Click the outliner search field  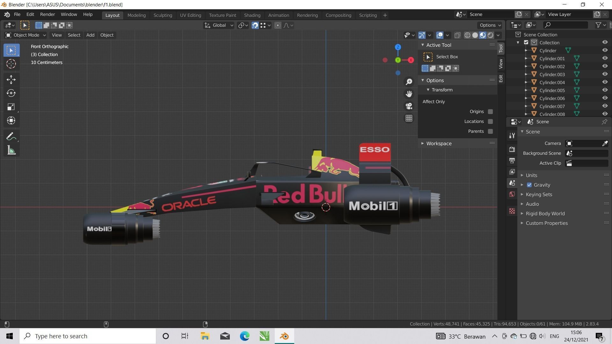(x=566, y=25)
